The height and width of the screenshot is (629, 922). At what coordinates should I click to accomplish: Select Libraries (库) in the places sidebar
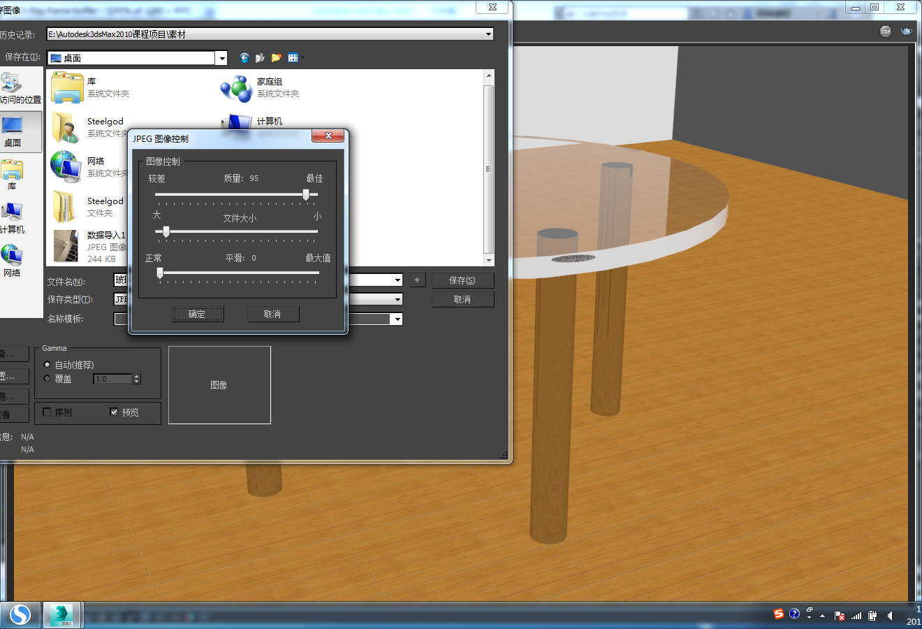point(12,175)
